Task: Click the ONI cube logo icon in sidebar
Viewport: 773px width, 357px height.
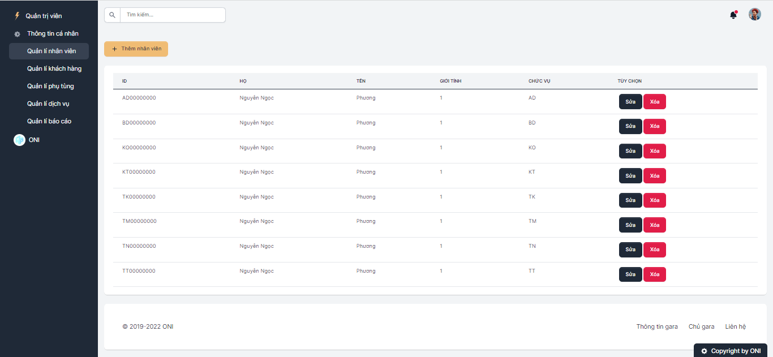Action: coord(19,140)
